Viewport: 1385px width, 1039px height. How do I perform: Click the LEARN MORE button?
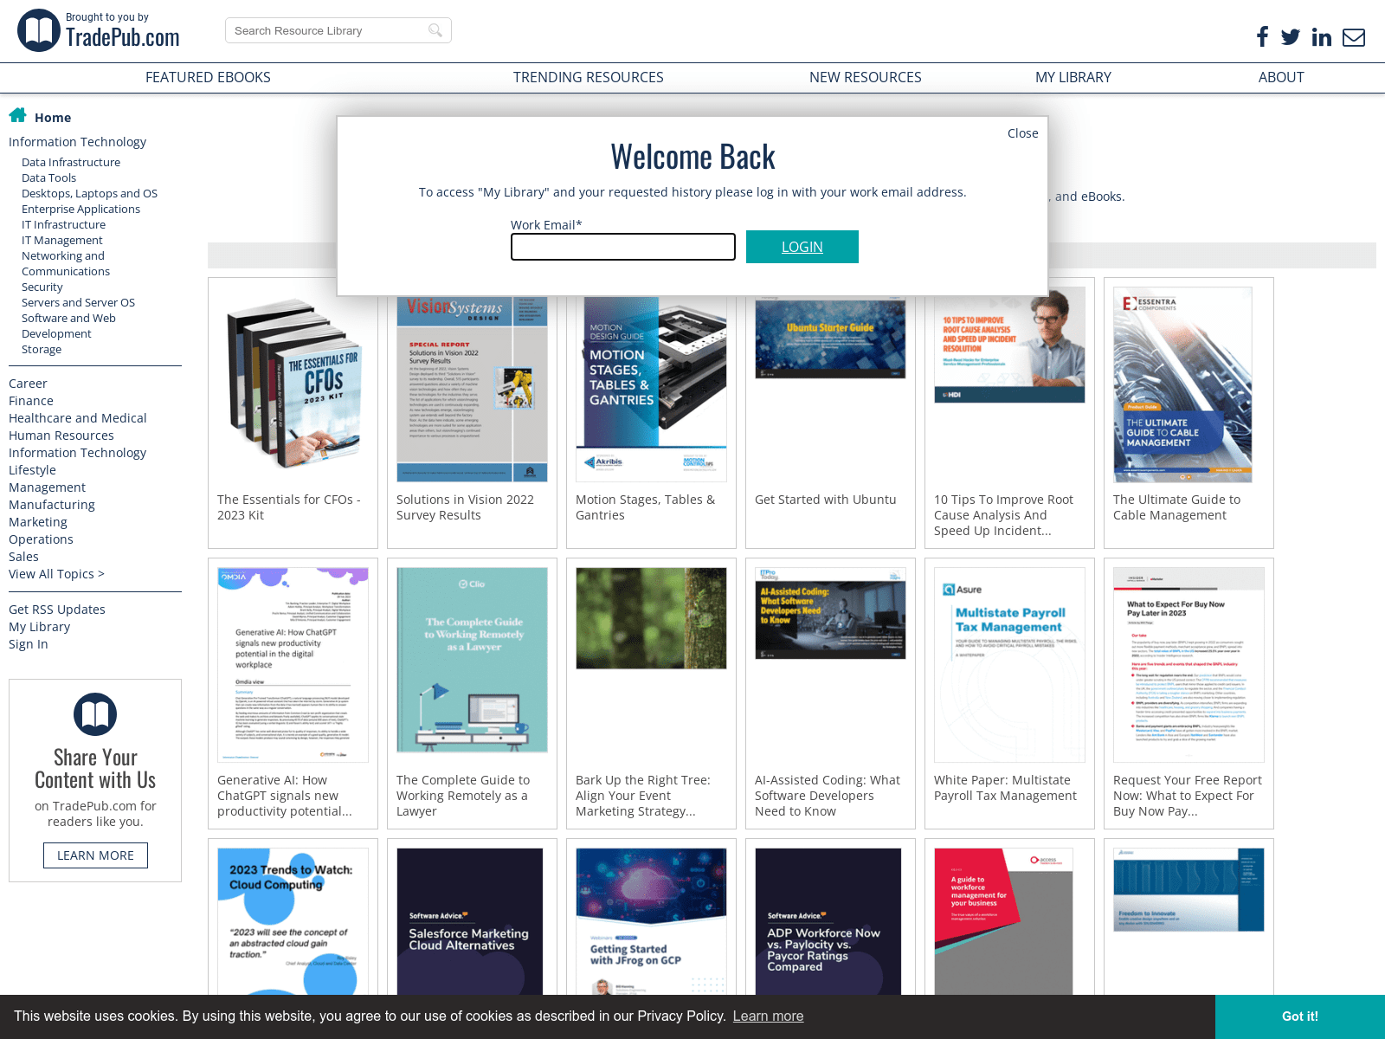point(95,855)
